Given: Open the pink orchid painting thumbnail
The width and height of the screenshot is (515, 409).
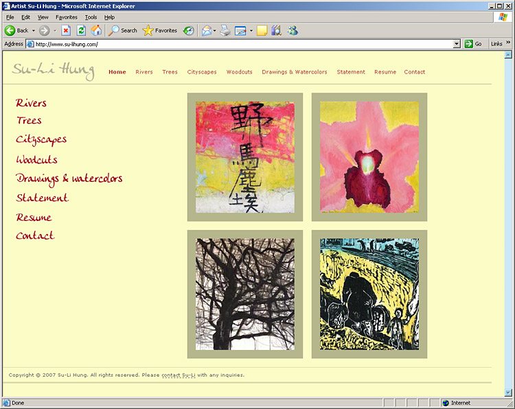Looking at the screenshot, I should click(369, 157).
